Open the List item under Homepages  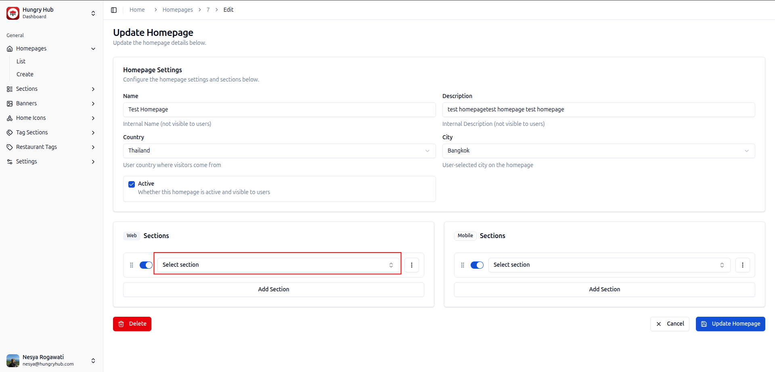(x=21, y=61)
